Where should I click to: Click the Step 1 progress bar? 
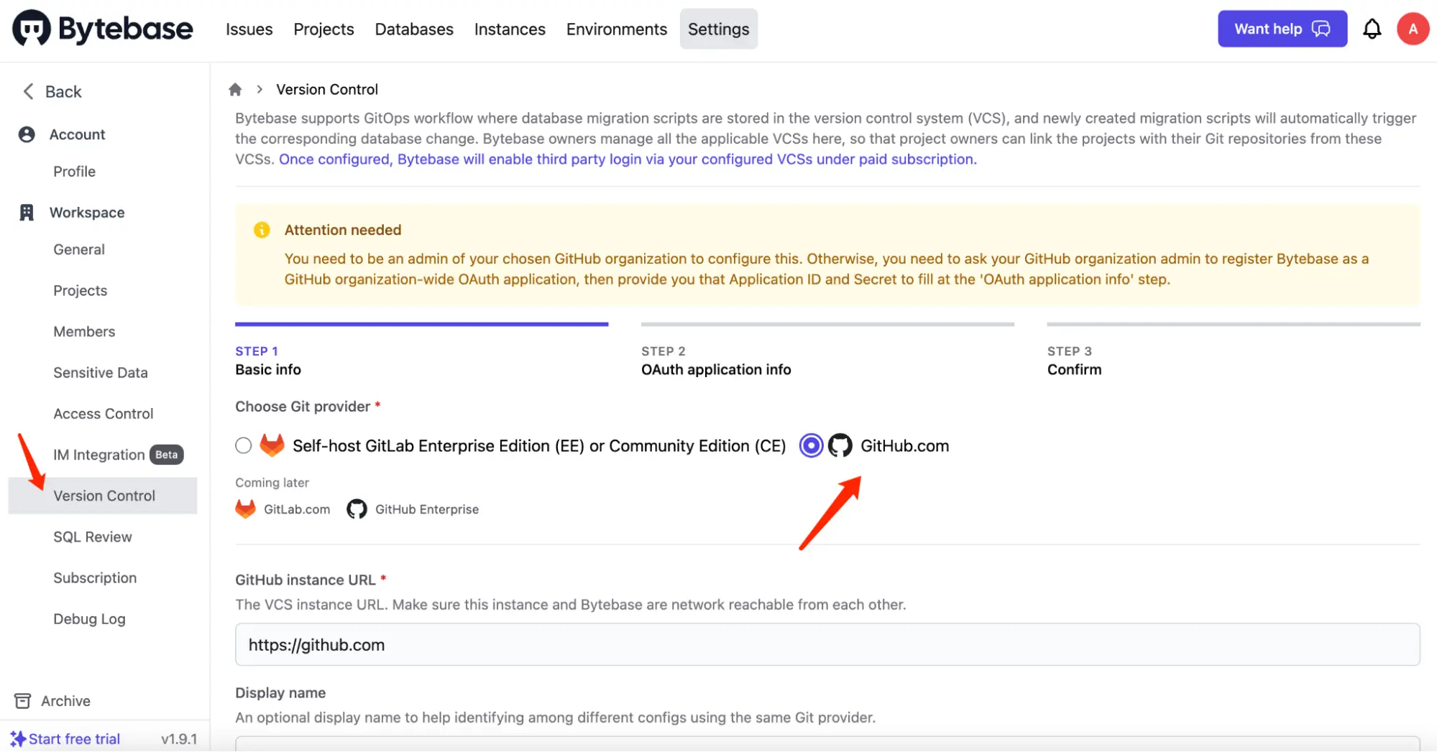pos(421,325)
